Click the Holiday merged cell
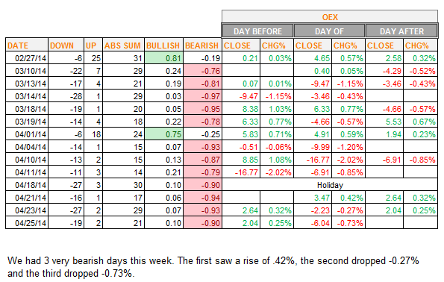Viewport: 444px width, 282px height. tap(330, 184)
